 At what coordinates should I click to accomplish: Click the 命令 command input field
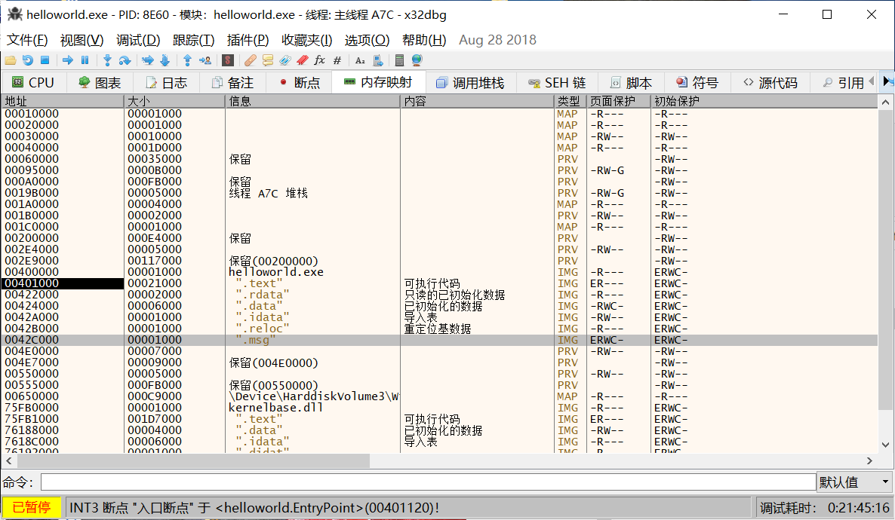click(428, 482)
